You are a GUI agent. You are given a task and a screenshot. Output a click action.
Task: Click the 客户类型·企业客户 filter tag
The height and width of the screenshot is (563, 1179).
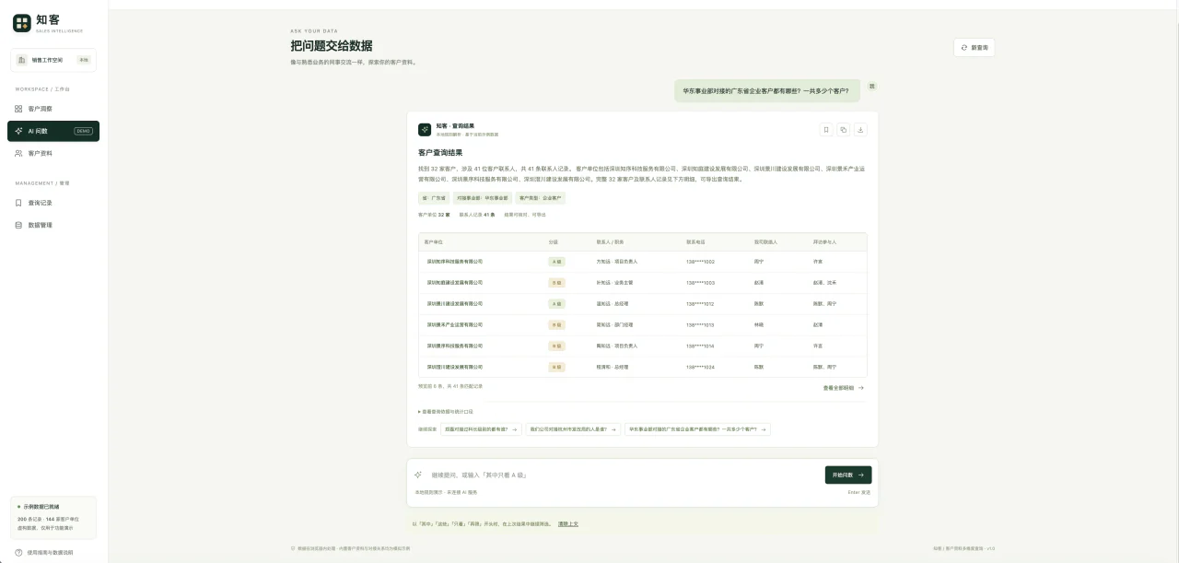pos(540,198)
